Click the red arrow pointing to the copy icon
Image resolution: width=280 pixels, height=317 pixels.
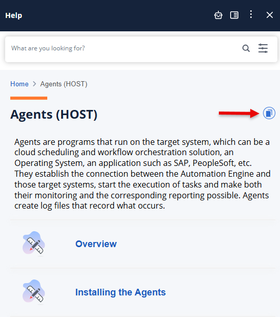(x=239, y=113)
